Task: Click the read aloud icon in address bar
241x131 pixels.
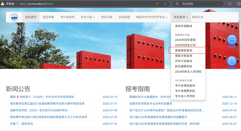Action: pyautogui.click(x=157, y=4)
